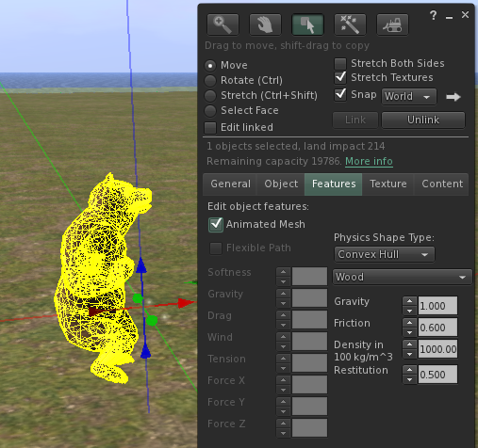
Task: Uncheck the Animated Mesh checkbox
Action: (216, 225)
